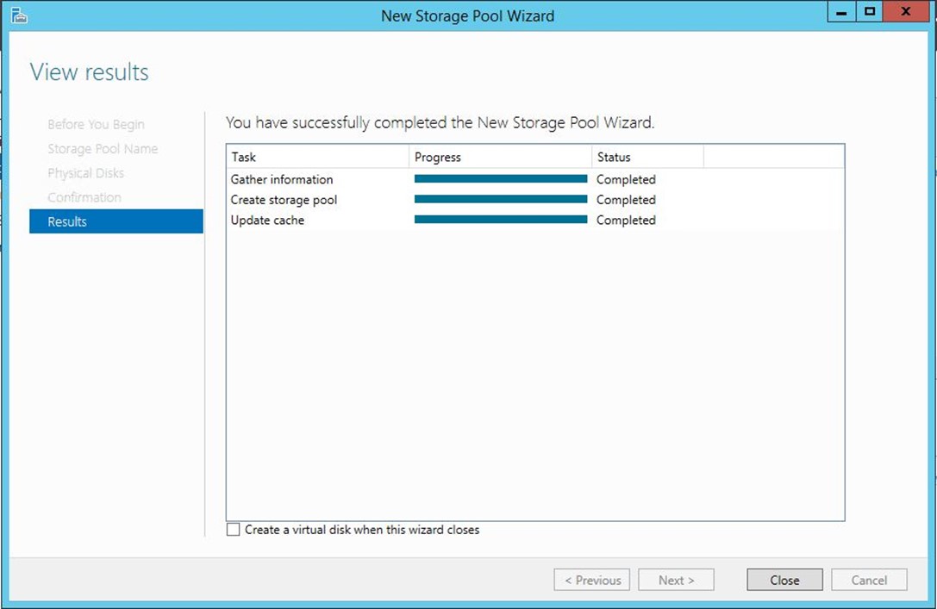
Task: Click the Next button
Action: (x=676, y=580)
